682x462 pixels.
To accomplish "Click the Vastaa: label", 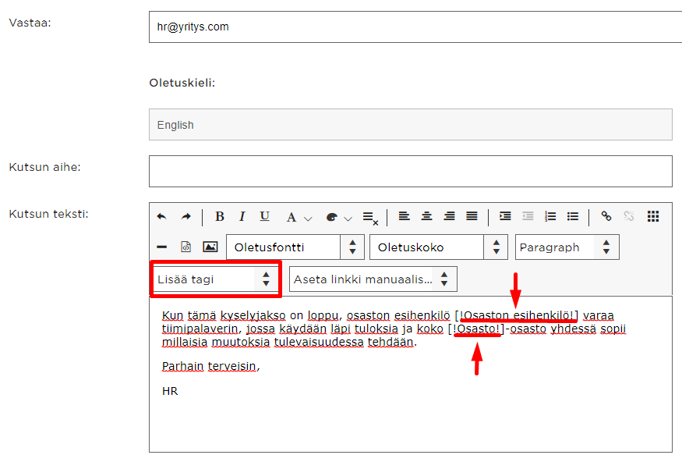I will (30, 23).
